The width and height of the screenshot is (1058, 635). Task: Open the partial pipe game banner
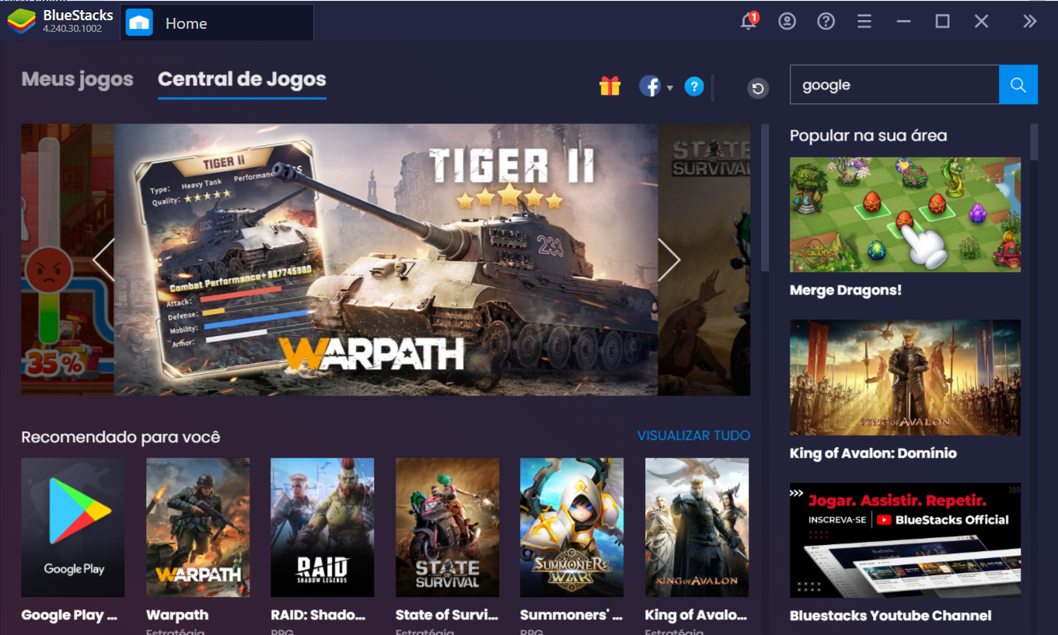68,260
